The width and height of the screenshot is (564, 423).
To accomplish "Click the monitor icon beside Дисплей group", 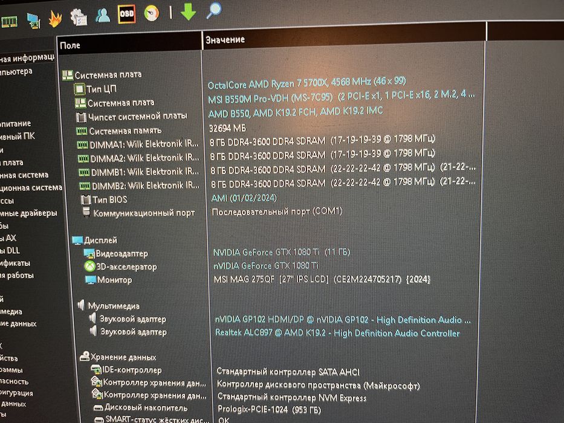I will pos(77,241).
